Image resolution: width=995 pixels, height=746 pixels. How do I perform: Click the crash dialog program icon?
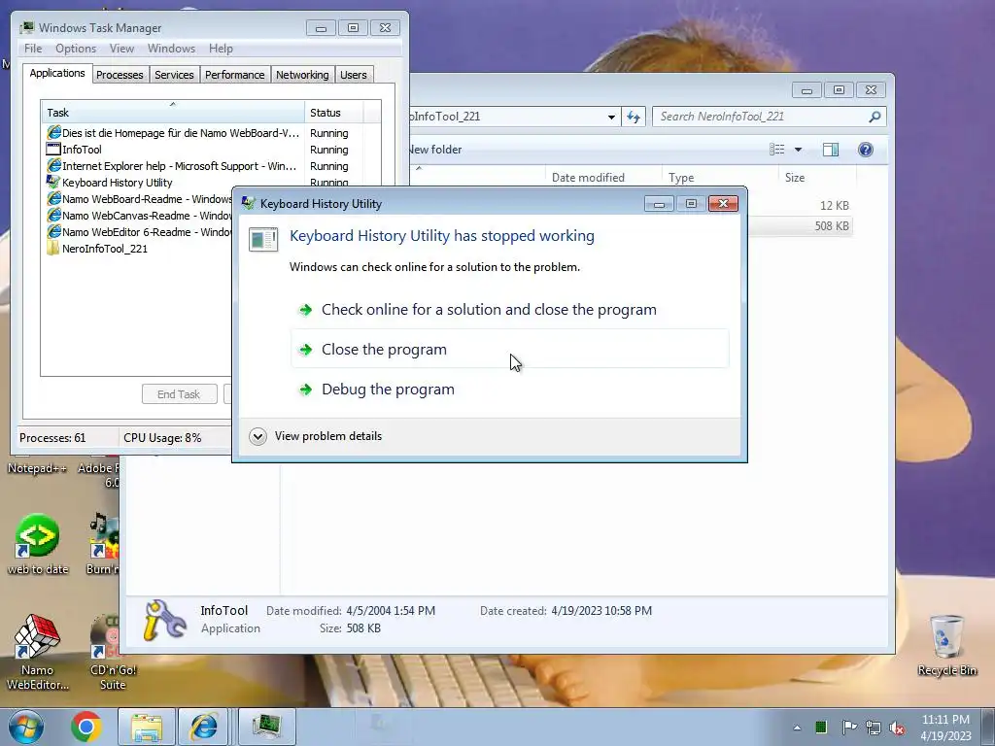pyautogui.click(x=262, y=239)
